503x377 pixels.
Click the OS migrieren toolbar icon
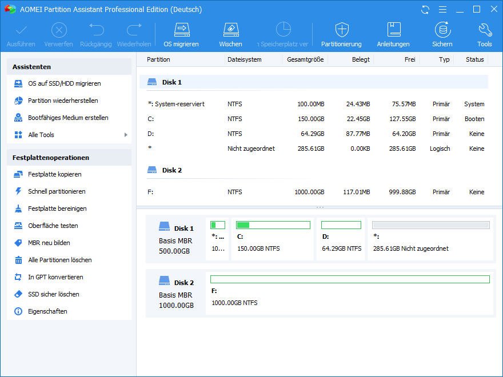pos(181,34)
